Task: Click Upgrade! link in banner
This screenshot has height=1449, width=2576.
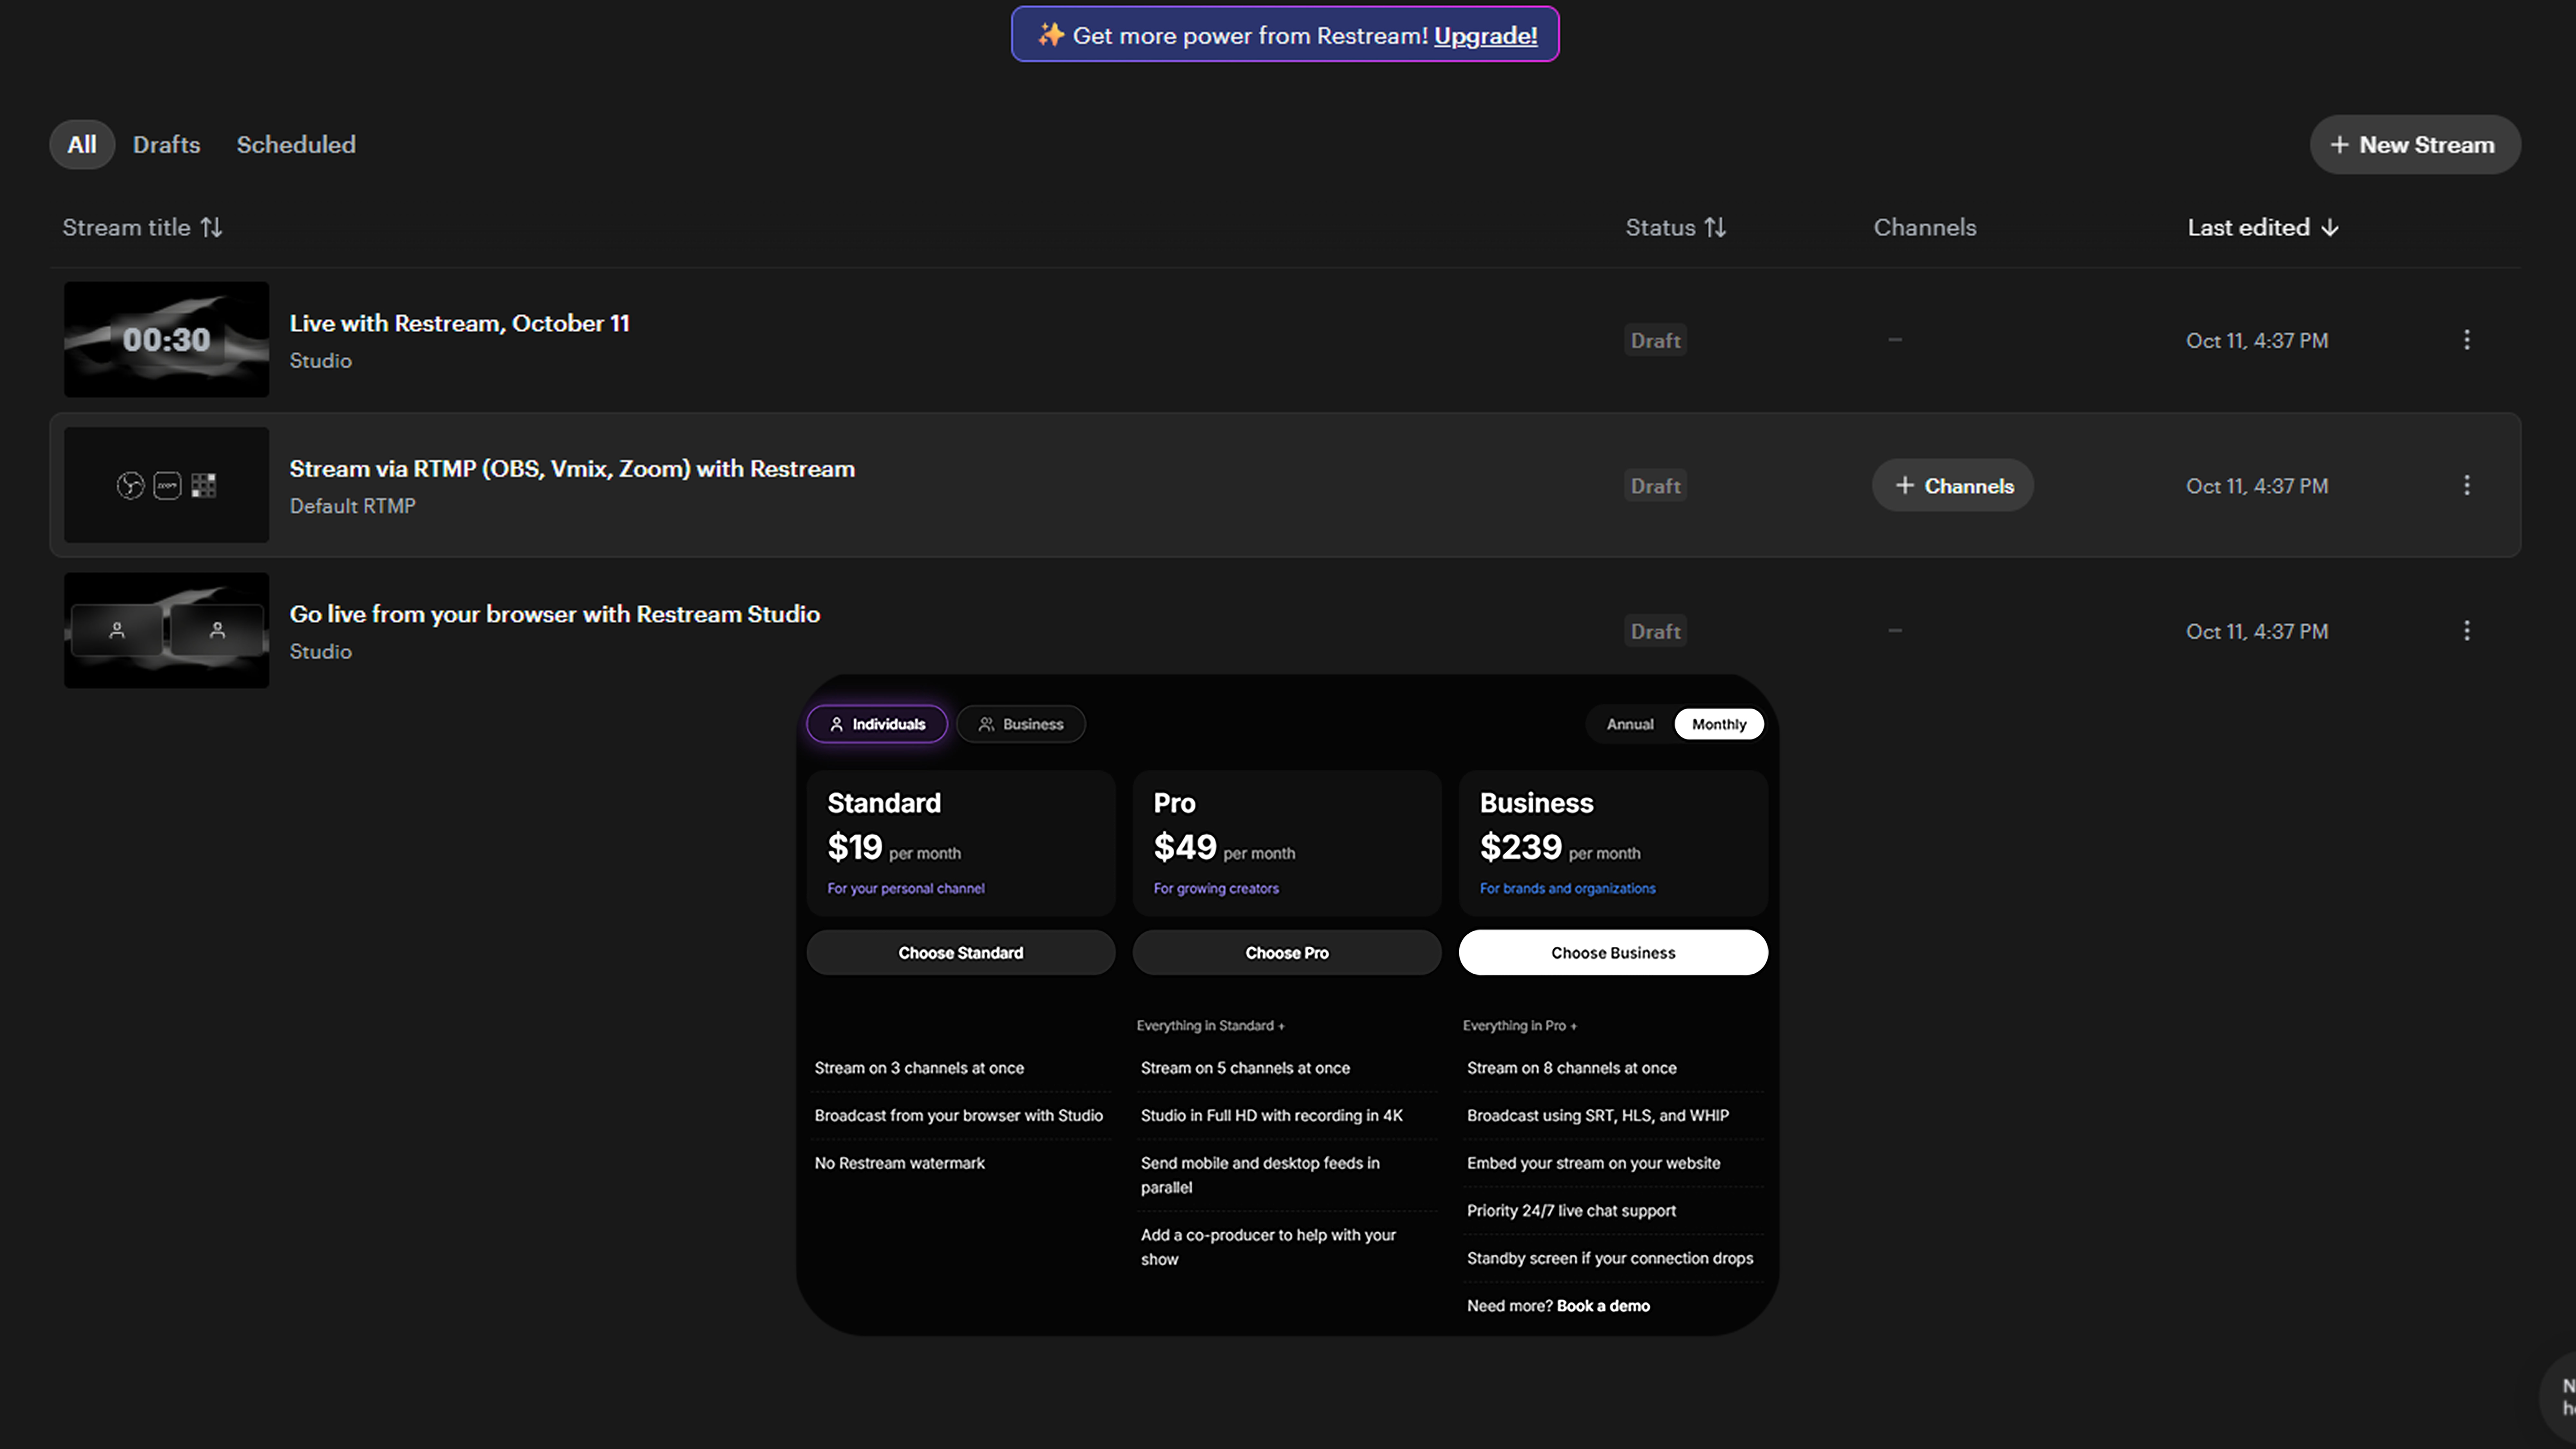Action: pos(1486,36)
